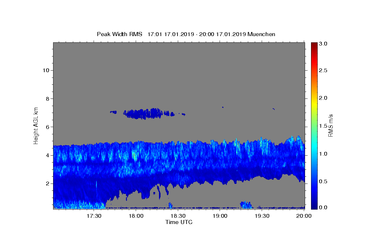Click the '18:00' time tick label
Viewport: 377px width, 251px height.
pyautogui.click(x=136, y=216)
